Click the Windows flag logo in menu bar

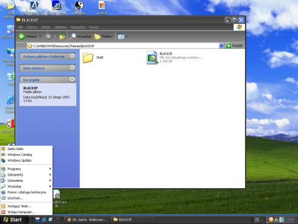(x=239, y=27)
